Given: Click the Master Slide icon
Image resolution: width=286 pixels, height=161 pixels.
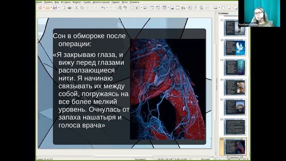Looking at the screenshot, I should (145, 8).
